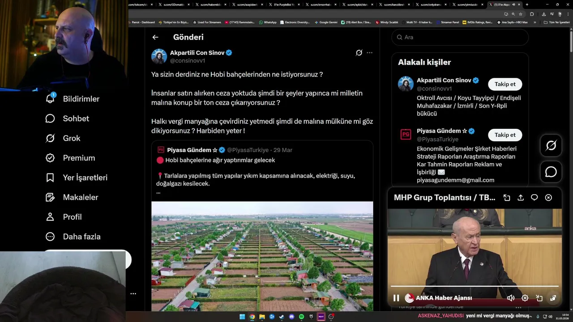Open comments on docked video
The width and height of the screenshot is (573, 322).
[535, 198]
